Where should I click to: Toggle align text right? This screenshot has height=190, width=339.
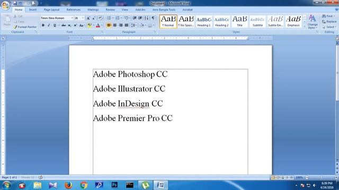(121, 25)
